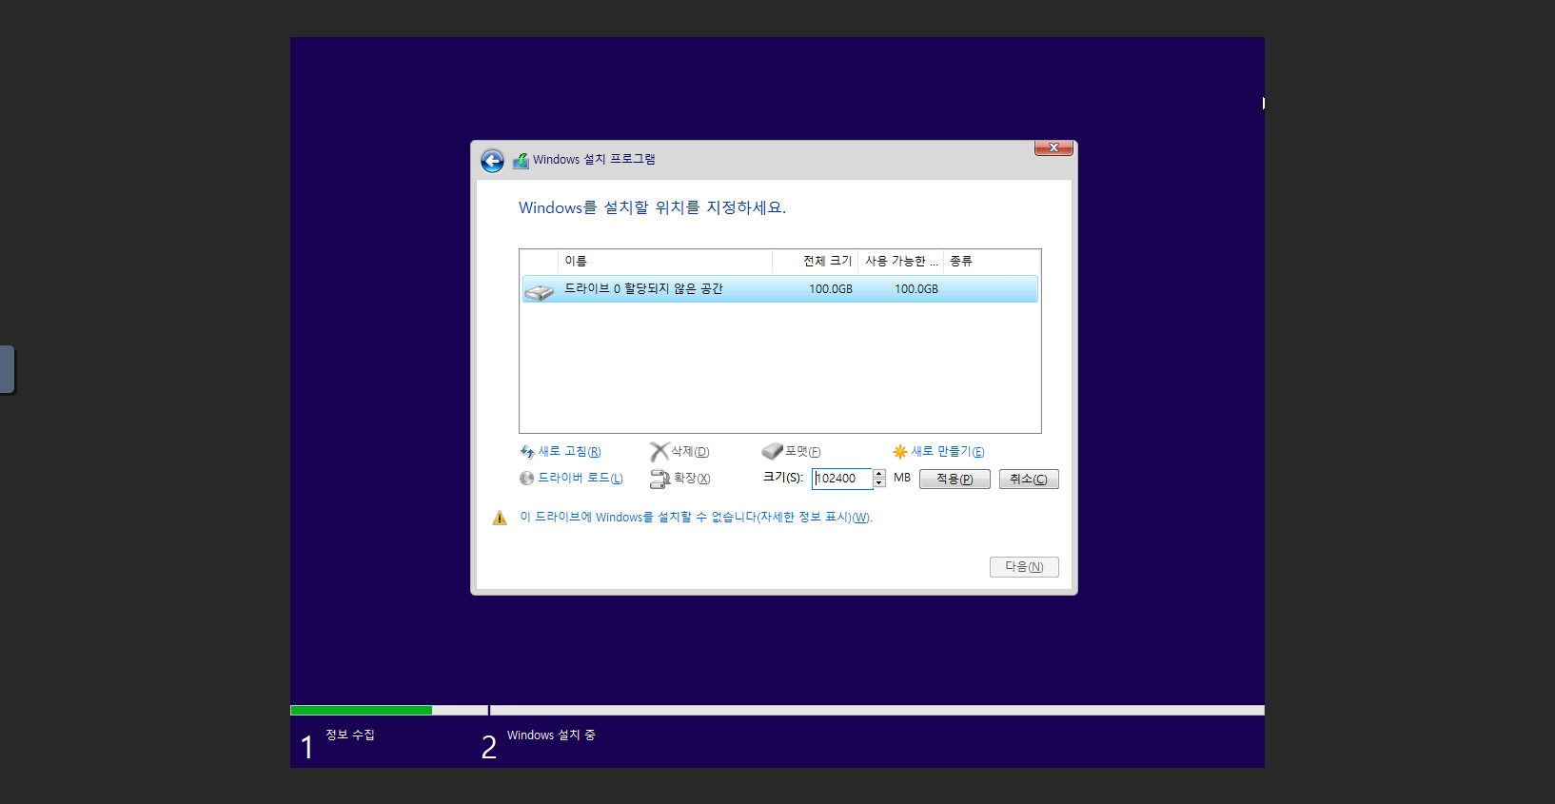The width and height of the screenshot is (1555, 804).
Task: Go back with the blue arrow button
Action: (x=492, y=161)
